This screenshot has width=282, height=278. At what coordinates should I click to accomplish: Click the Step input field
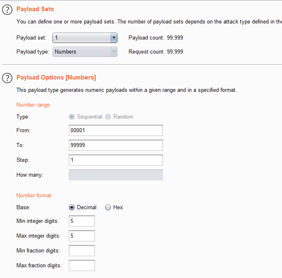point(116,160)
